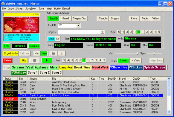Click the Pause button
Screen dimensions: 174x117
61,54
